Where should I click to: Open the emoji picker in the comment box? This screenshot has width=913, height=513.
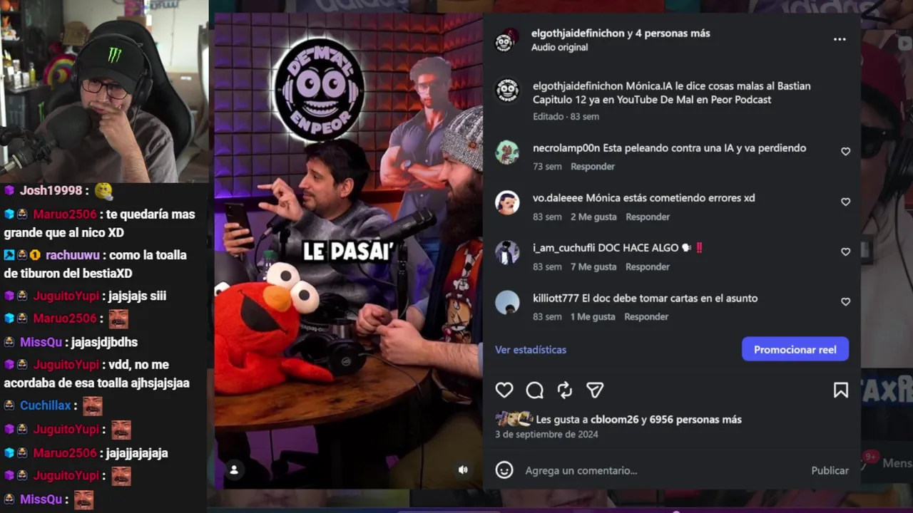pos(504,470)
